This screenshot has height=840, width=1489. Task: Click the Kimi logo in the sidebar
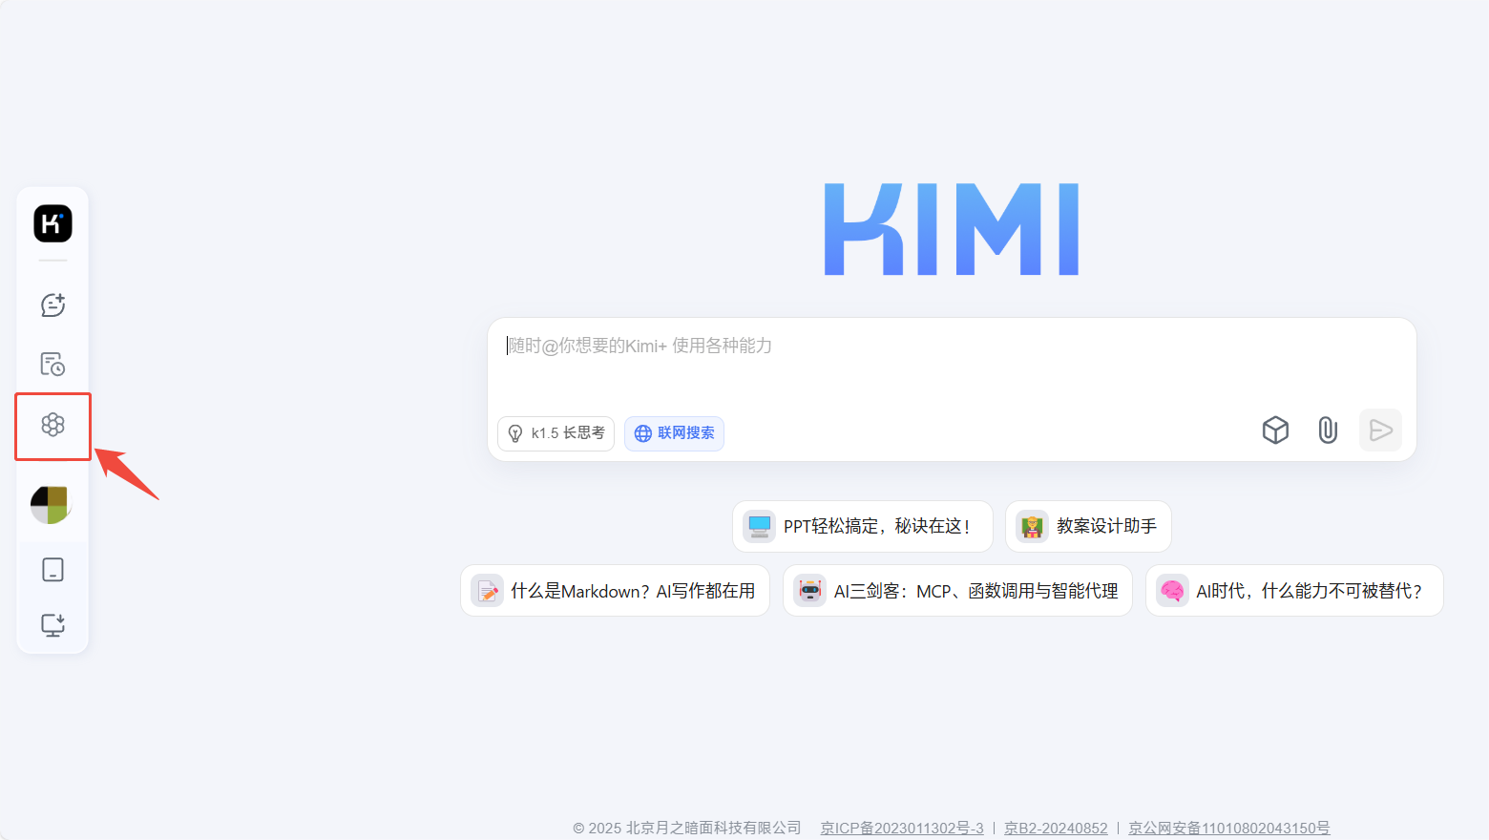click(x=52, y=223)
